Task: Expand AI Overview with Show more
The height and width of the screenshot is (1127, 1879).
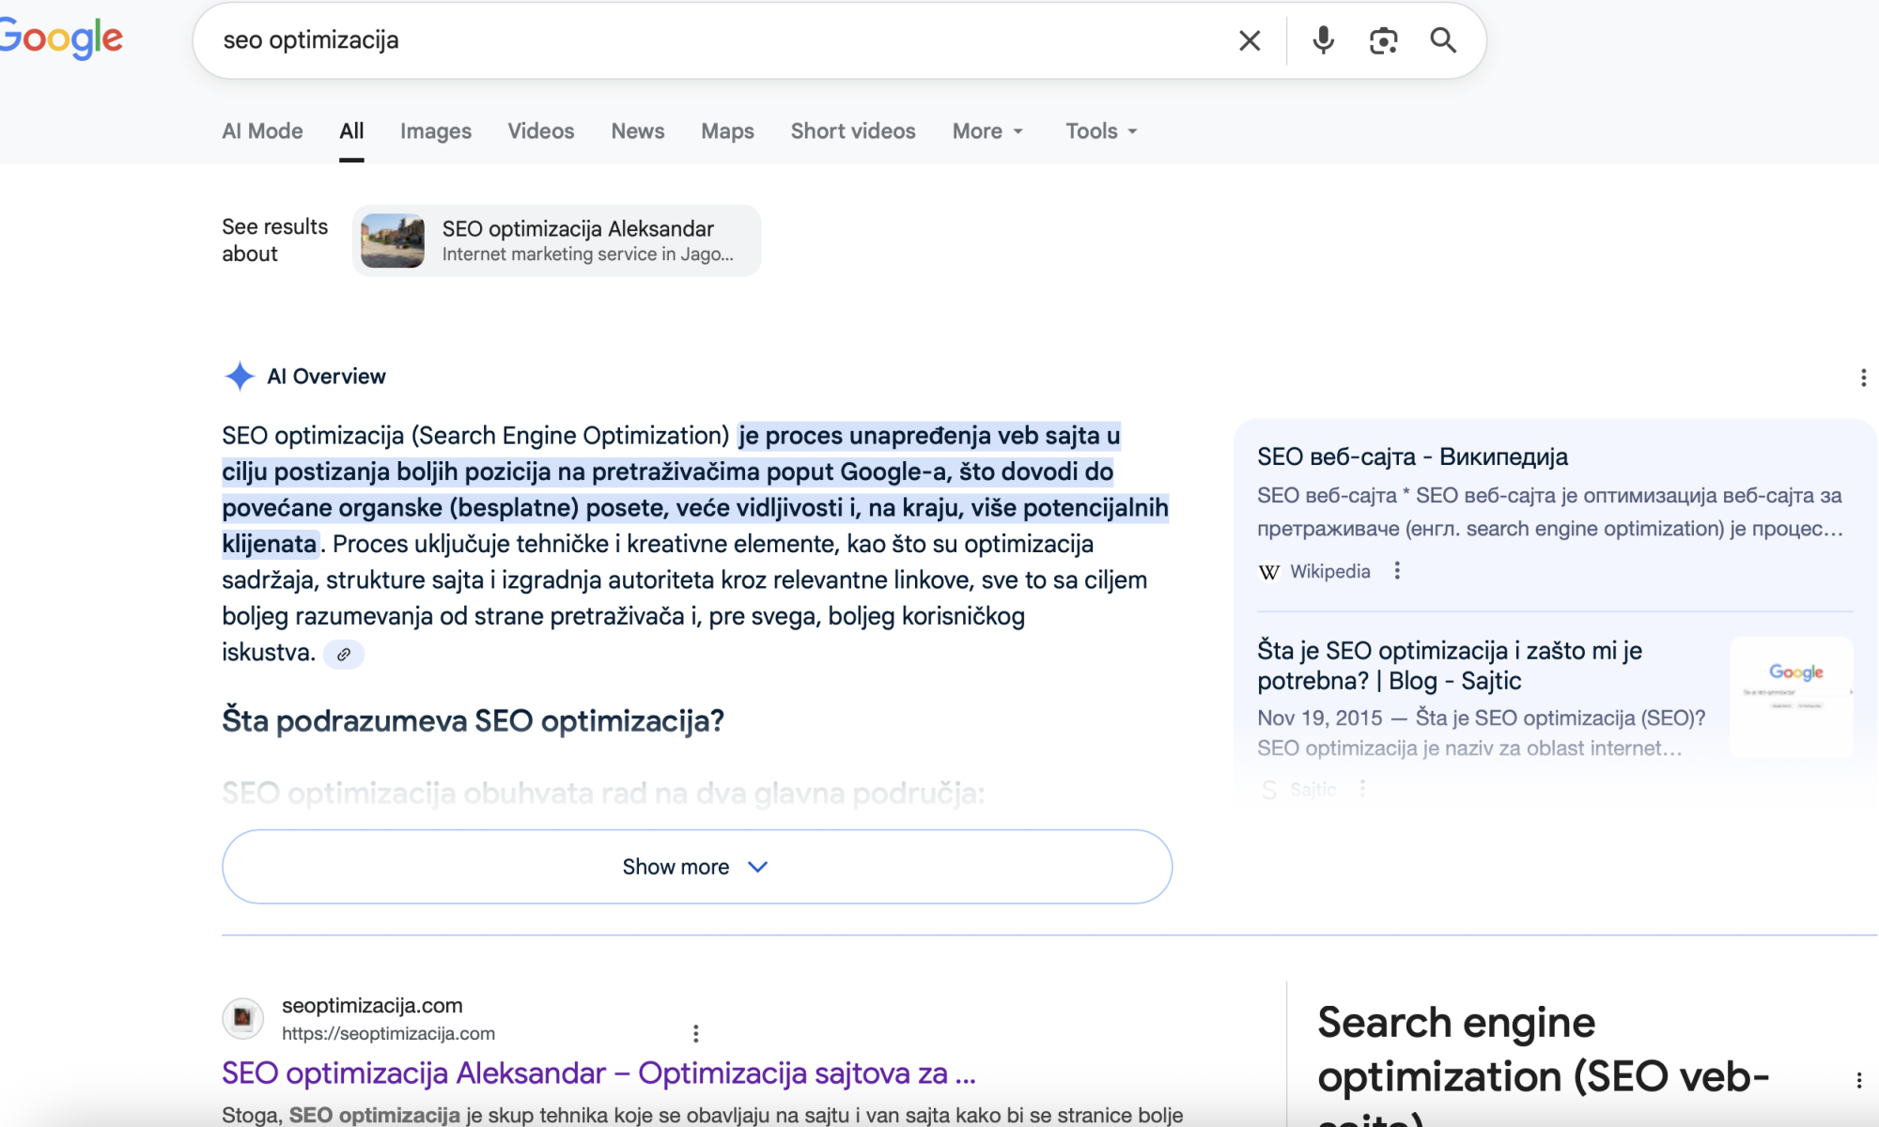Action: 697,867
